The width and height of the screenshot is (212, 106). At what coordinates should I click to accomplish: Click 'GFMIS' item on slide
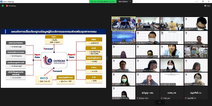[94, 61]
